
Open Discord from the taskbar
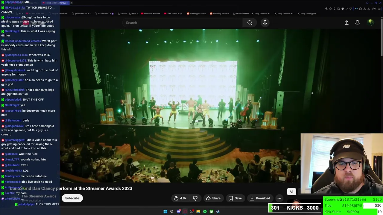click(x=179, y=211)
